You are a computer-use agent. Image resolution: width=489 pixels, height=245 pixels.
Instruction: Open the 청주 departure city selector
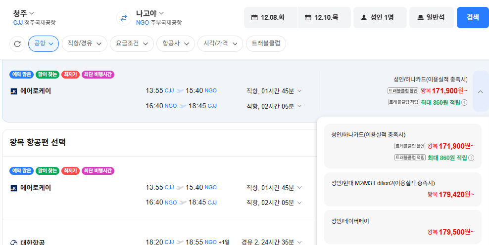[x=23, y=13]
